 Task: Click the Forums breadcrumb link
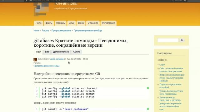(45, 30)
